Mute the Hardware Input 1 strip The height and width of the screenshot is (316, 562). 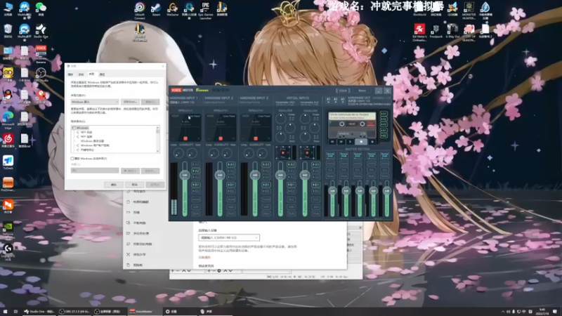tap(196, 213)
